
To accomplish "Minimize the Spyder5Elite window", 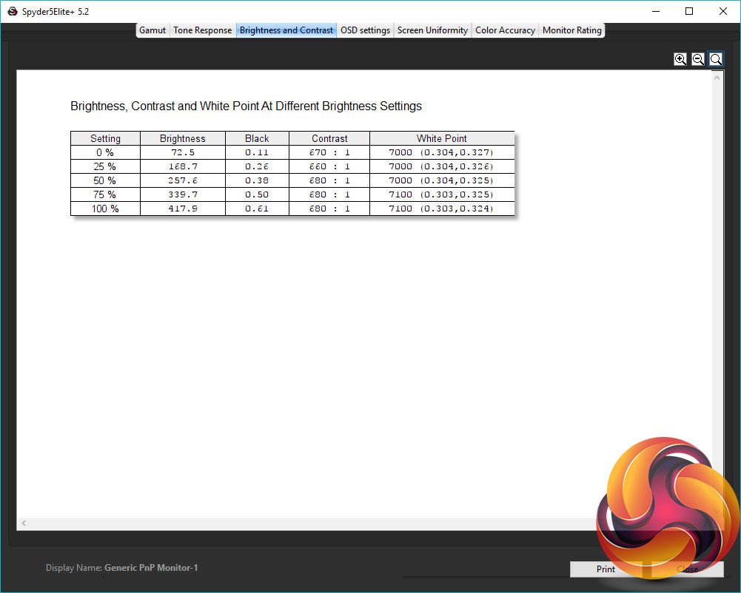I will point(655,11).
